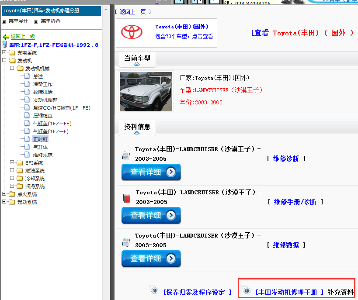Click the 总述 page icon
The width and height of the screenshot is (358, 300).
pos(27,76)
